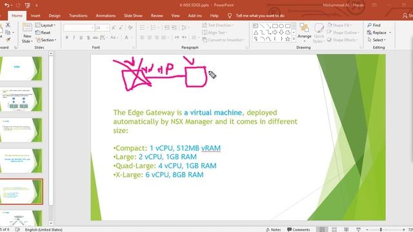Switch to the Review tab
413x232 pixels.
click(157, 15)
